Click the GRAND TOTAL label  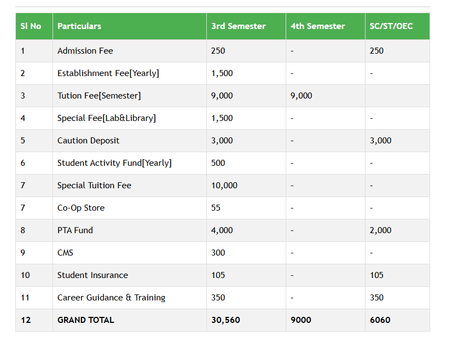(86, 320)
